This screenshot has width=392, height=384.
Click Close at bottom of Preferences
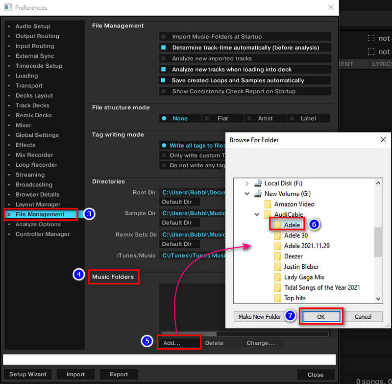(x=316, y=375)
